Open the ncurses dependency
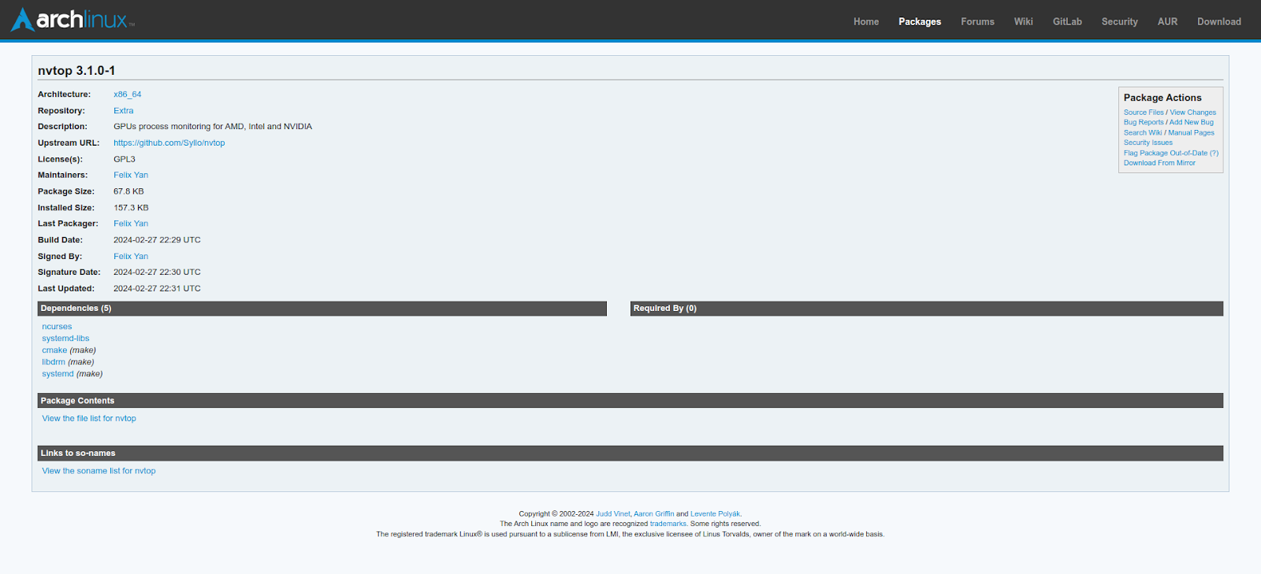Image resolution: width=1261 pixels, height=574 pixels. pos(57,327)
